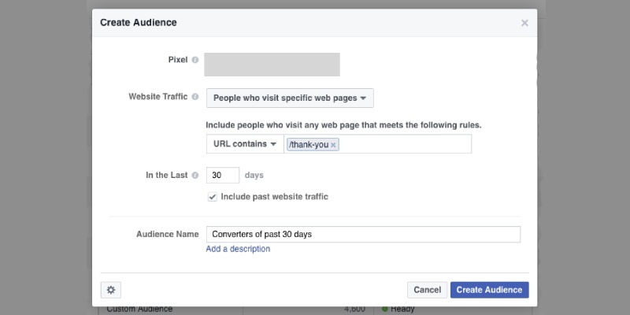
Task: Open the gear settings button in dialog footer
Action: pos(111,290)
